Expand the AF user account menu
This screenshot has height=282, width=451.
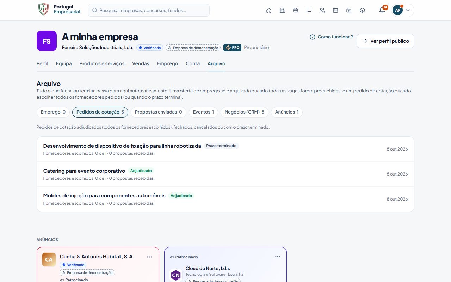tap(403, 10)
